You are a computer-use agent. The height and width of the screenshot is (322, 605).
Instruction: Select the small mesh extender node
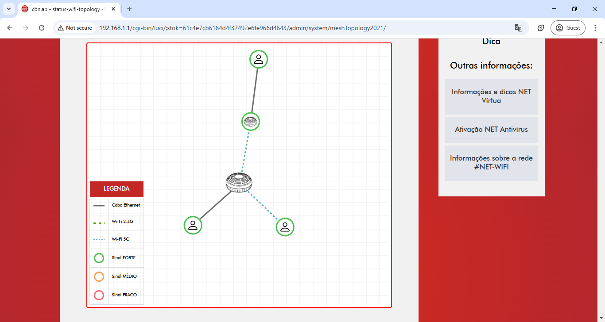click(x=251, y=121)
